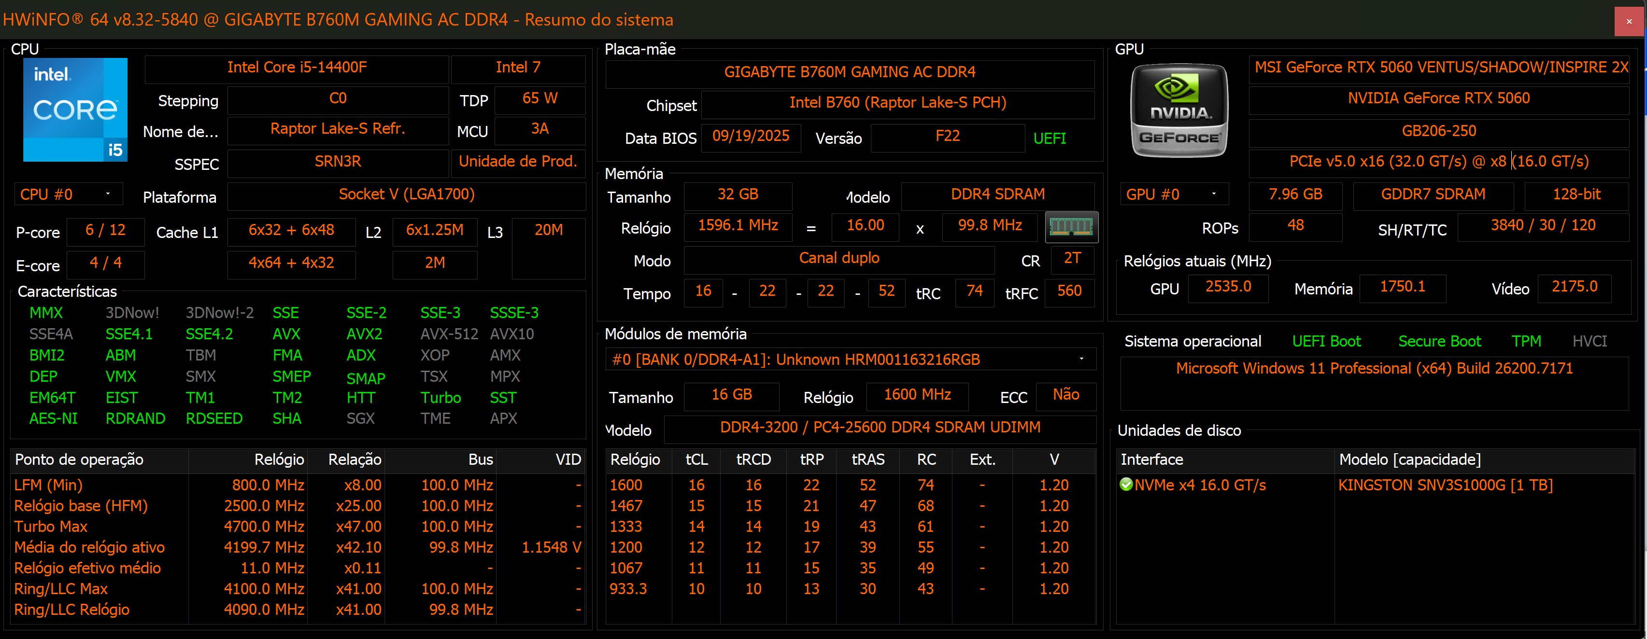Click the Intel Core i5 logo
The image size is (1647, 639).
point(75,110)
